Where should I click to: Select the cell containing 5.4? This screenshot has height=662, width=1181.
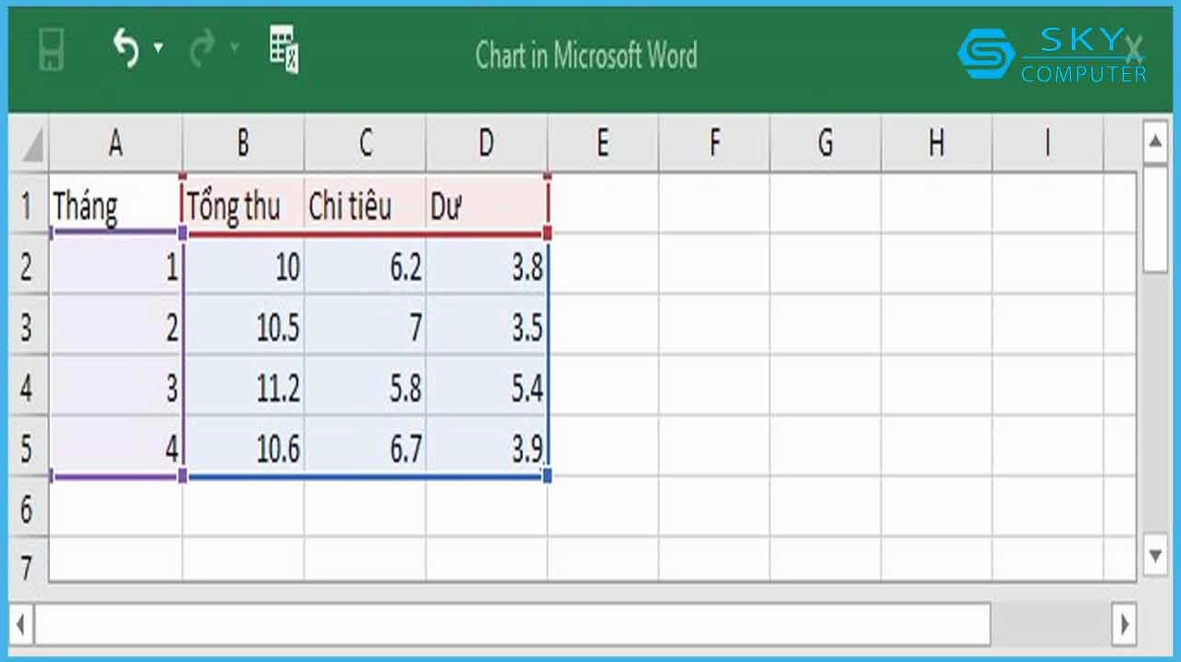487,388
